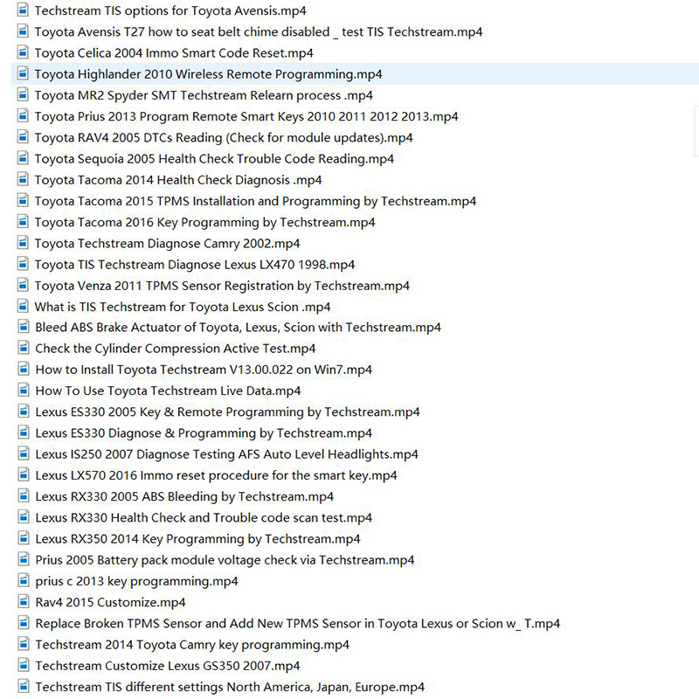Click the file icon for Bleed ABS Brake Actuator video
Image resolution: width=699 pixels, height=699 pixels.
click(x=23, y=328)
